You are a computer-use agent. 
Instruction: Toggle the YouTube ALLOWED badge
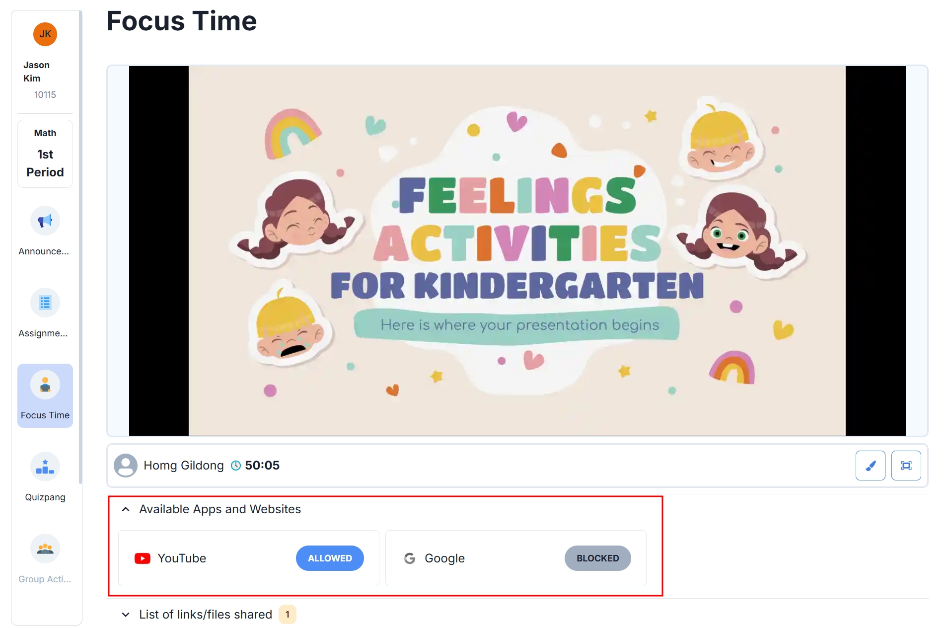click(x=330, y=558)
